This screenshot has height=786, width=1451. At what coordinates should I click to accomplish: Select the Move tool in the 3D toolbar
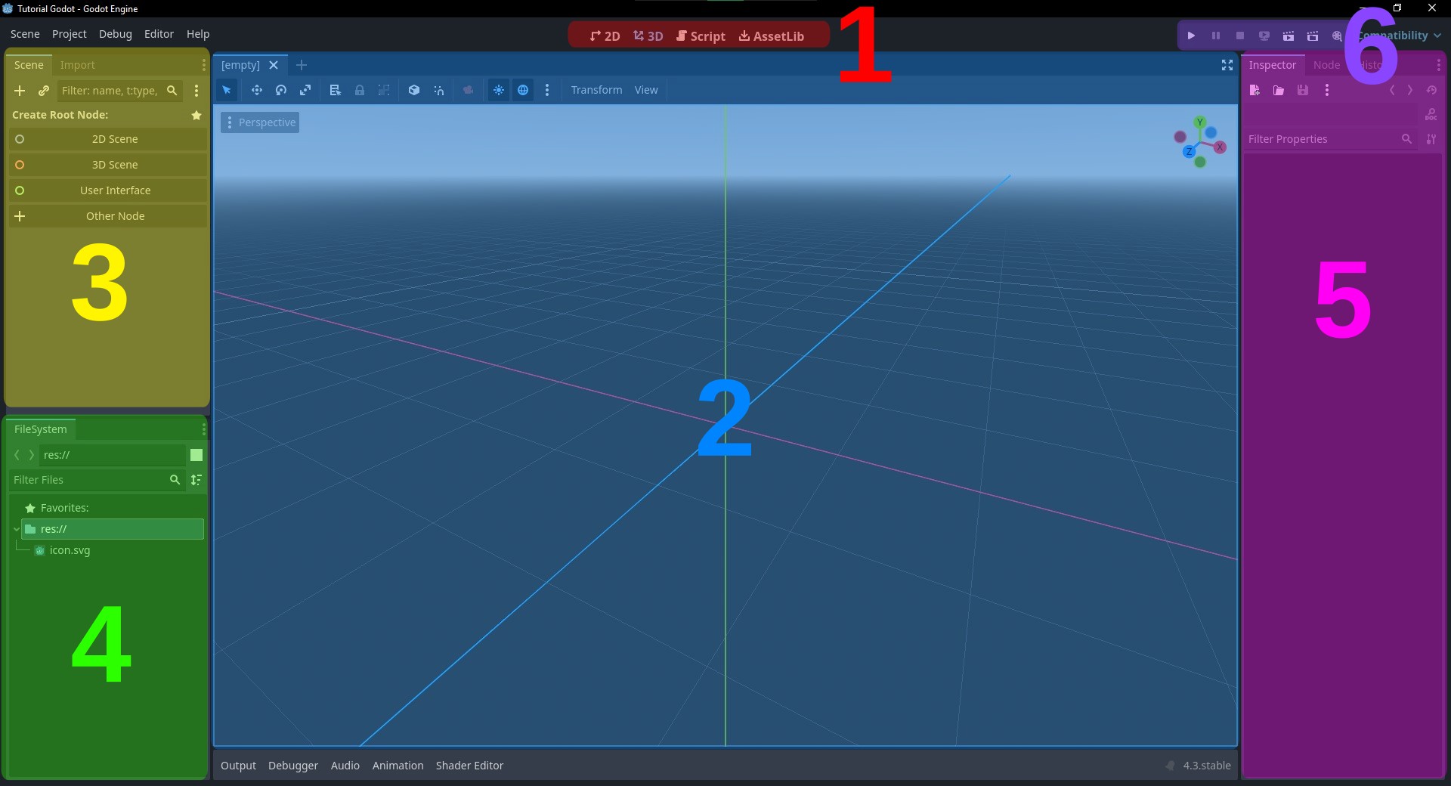(x=257, y=90)
